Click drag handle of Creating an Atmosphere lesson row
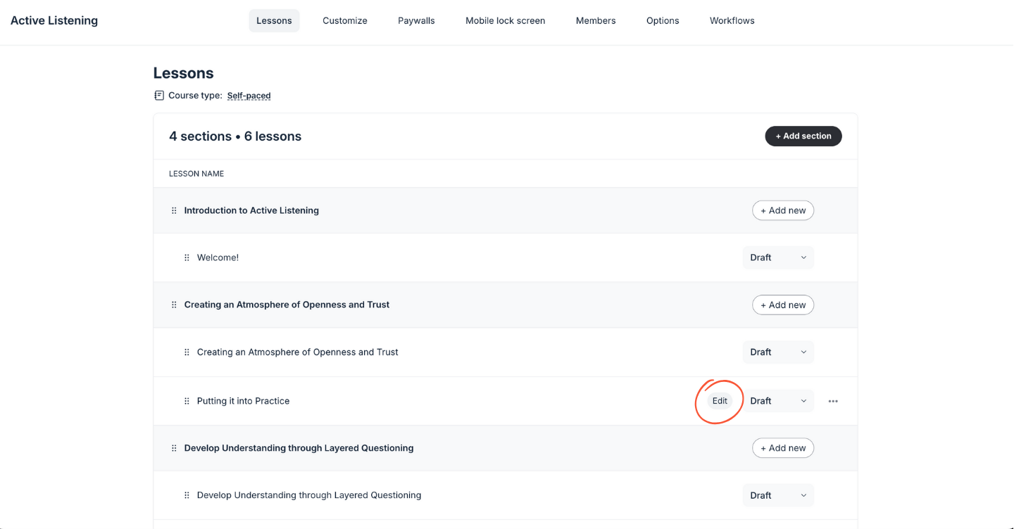 point(187,352)
